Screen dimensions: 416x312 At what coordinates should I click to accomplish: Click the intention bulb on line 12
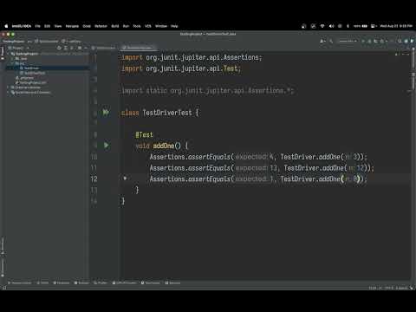click(x=125, y=179)
